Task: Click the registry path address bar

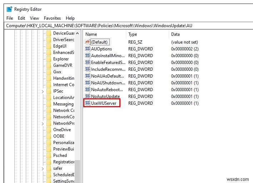Action: click(x=129, y=26)
